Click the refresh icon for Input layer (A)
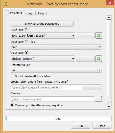The width and height of the screenshot is (115, 133). click(x=99, y=36)
